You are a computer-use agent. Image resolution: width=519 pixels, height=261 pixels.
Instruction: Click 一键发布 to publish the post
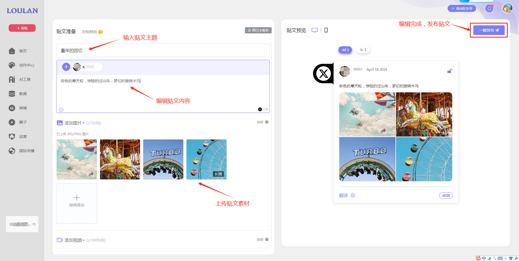(489, 30)
